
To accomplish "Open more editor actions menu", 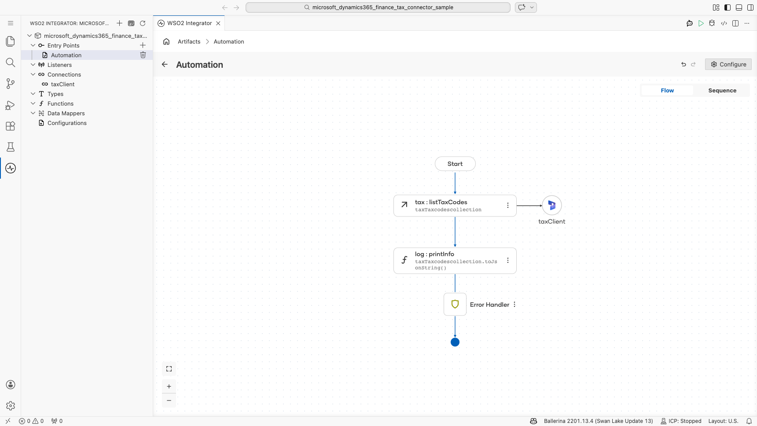I will click(747, 23).
